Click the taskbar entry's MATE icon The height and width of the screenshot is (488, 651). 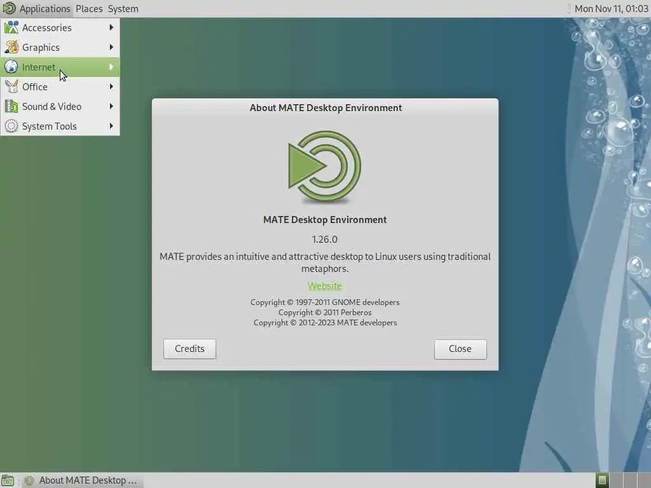coord(29,480)
